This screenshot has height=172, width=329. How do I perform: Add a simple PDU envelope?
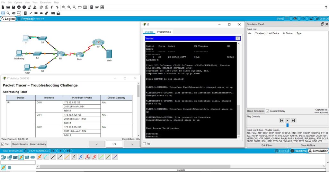[53, 13]
